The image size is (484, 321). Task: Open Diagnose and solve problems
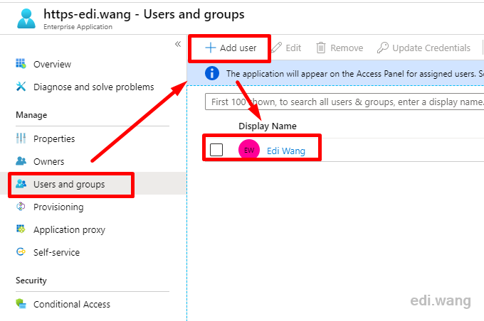pyautogui.click(x=93, y=87)
